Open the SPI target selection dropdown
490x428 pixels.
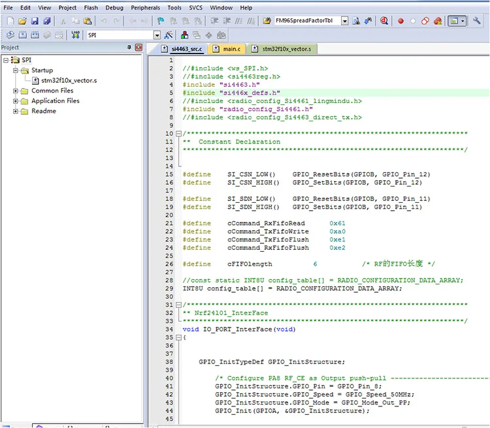[157, 35]
